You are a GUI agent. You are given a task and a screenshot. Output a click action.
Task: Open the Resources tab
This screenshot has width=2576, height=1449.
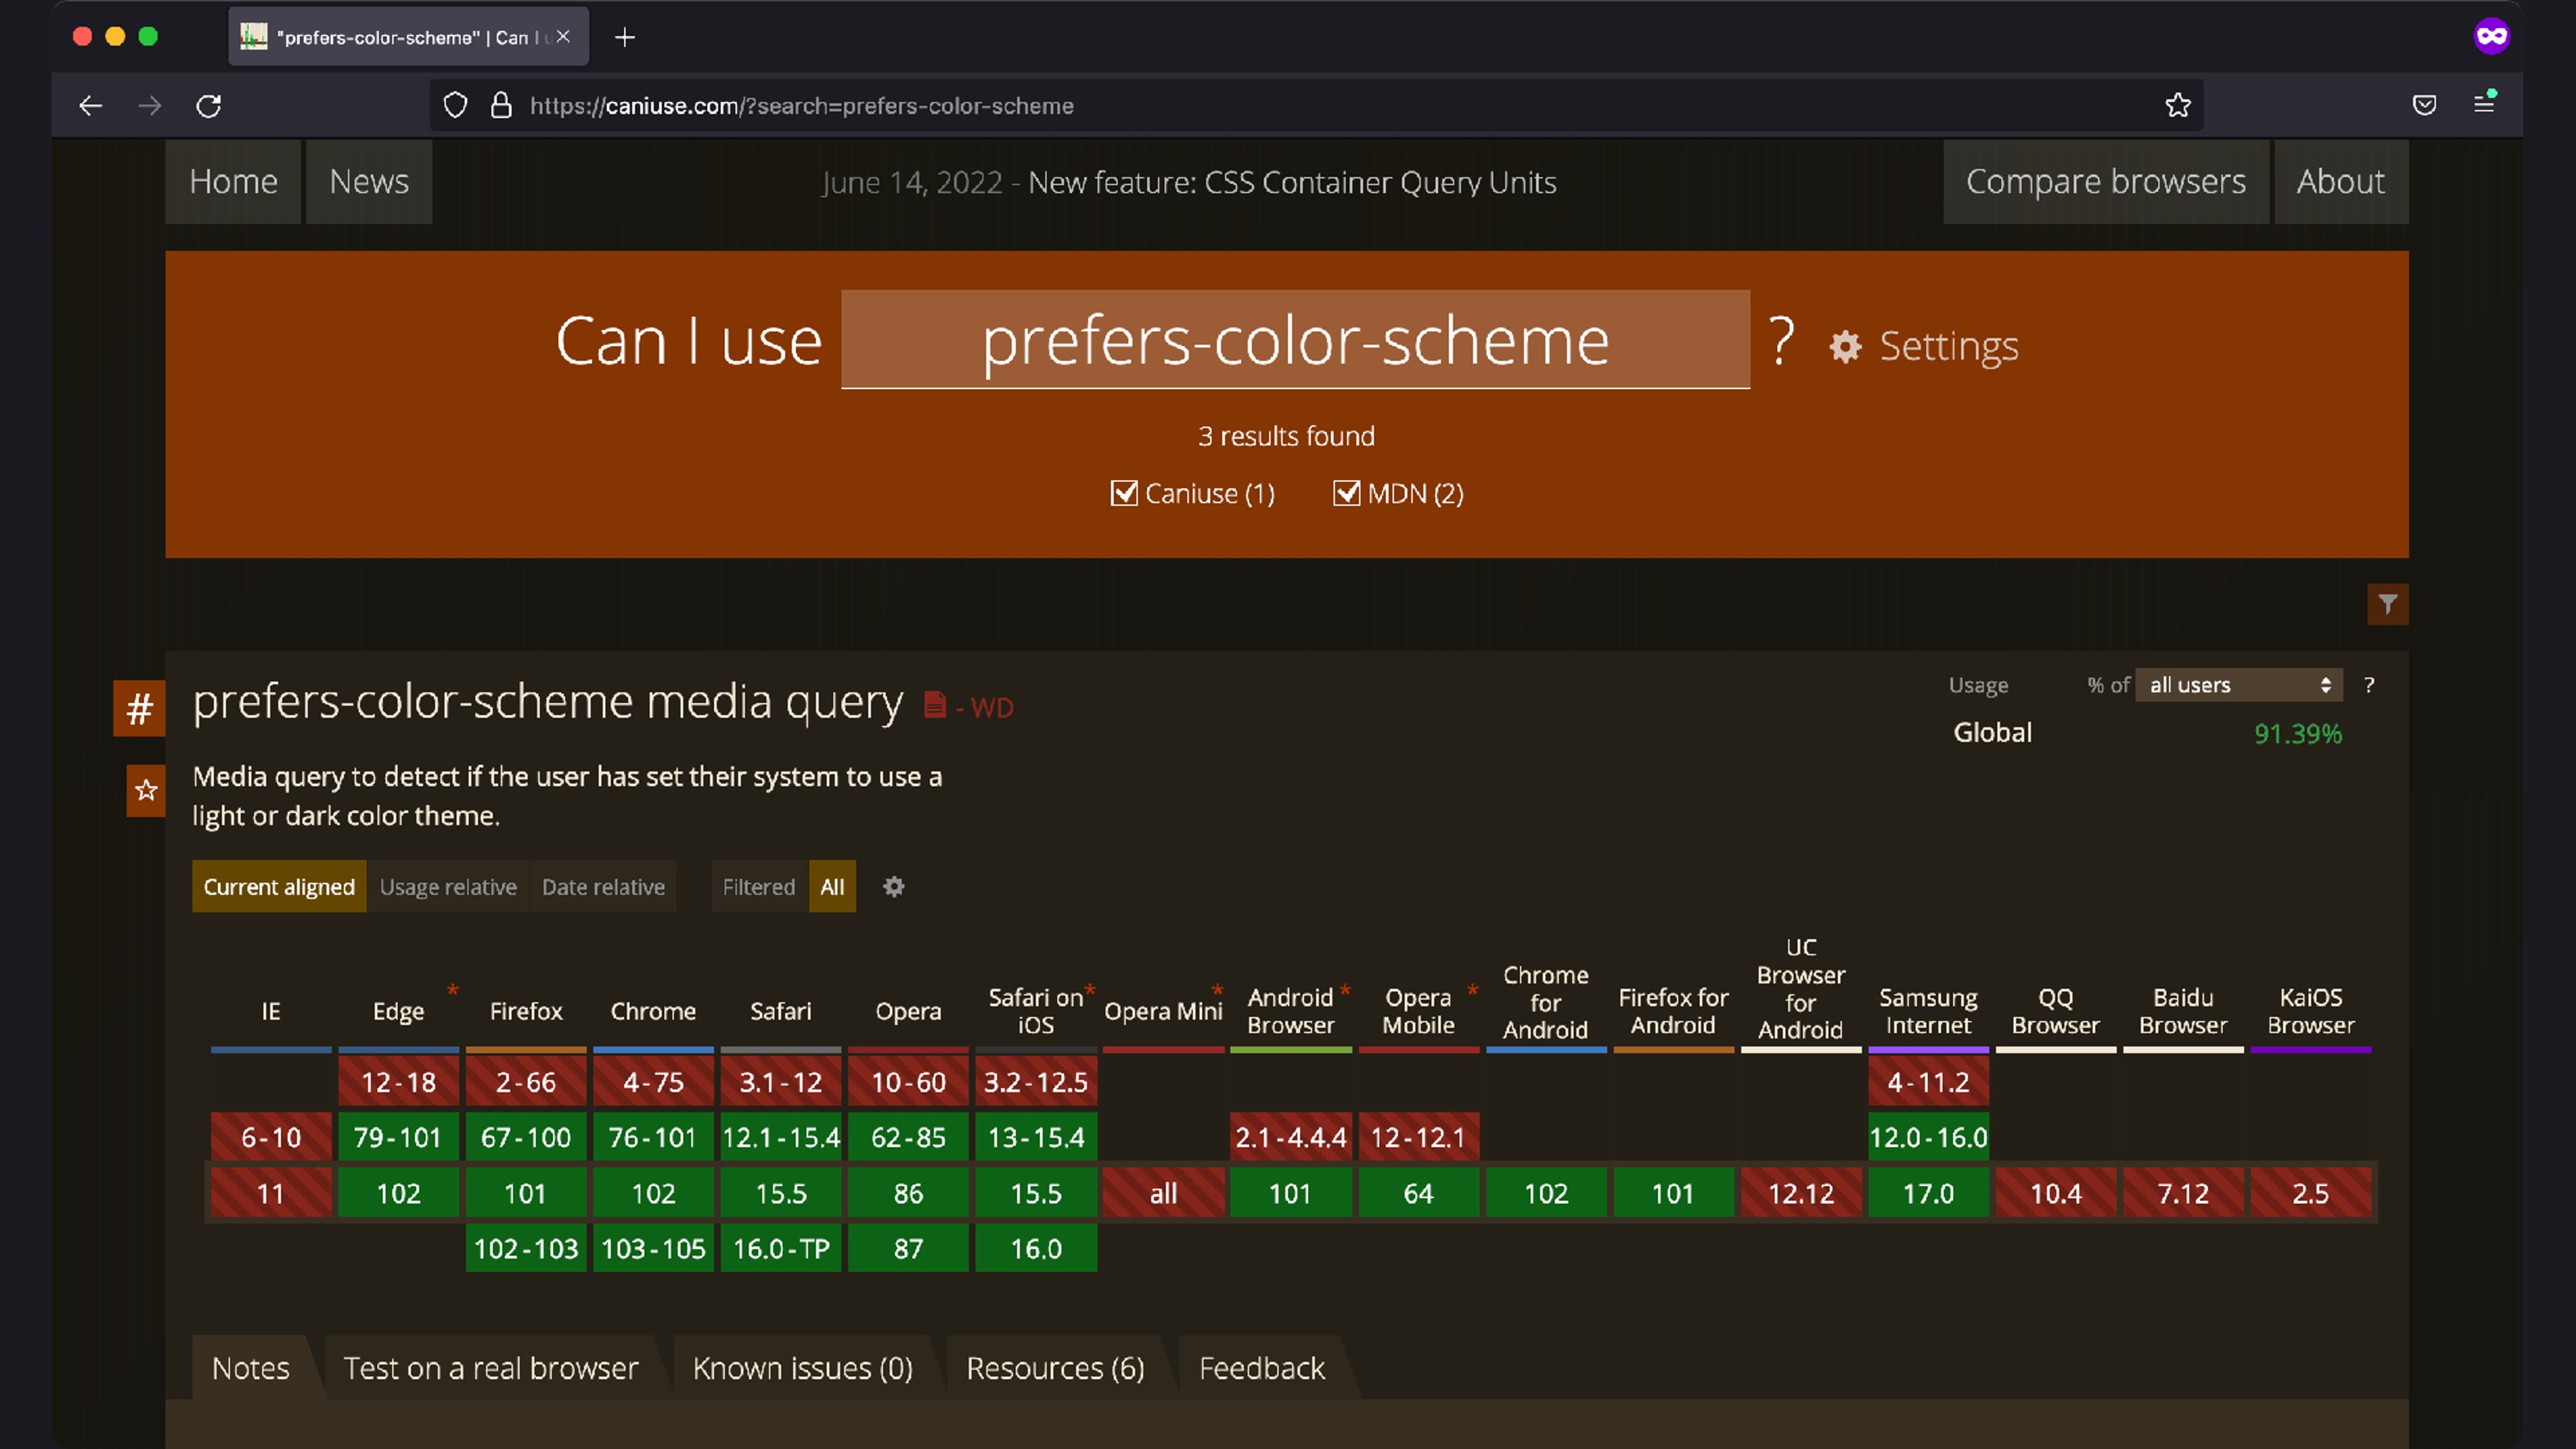[1055, 1368]
